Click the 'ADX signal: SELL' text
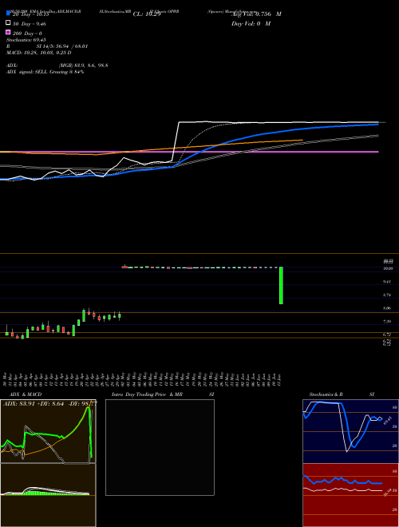Screen dimensions: 399x527 27,72
